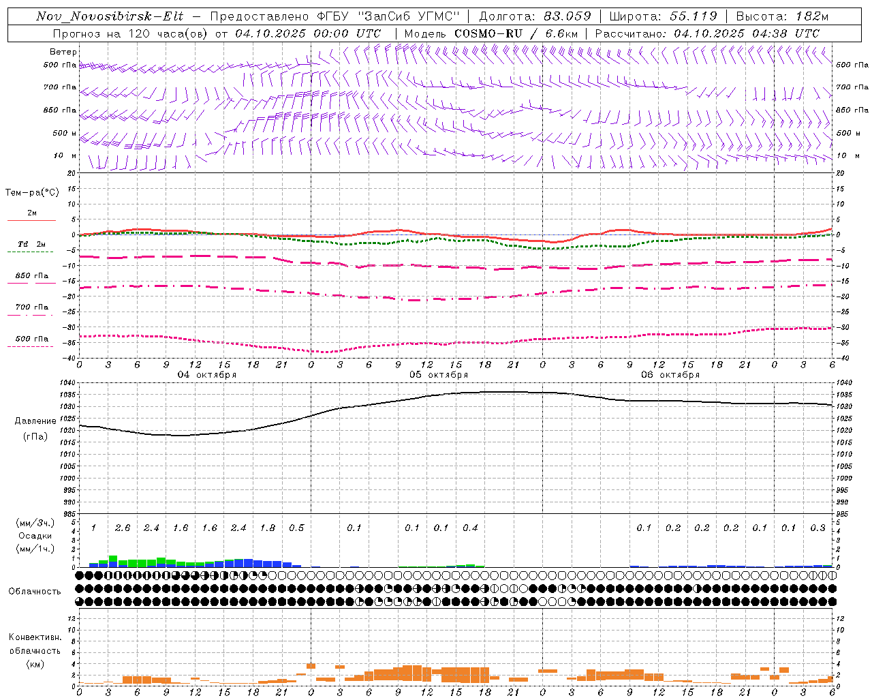Click the latitude value "Широта: 55.119"
Screen dimensions: 872x698
(664, 16)
